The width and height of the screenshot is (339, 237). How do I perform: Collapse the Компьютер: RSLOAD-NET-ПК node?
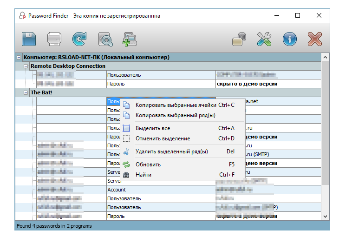[x=19, y=57]
